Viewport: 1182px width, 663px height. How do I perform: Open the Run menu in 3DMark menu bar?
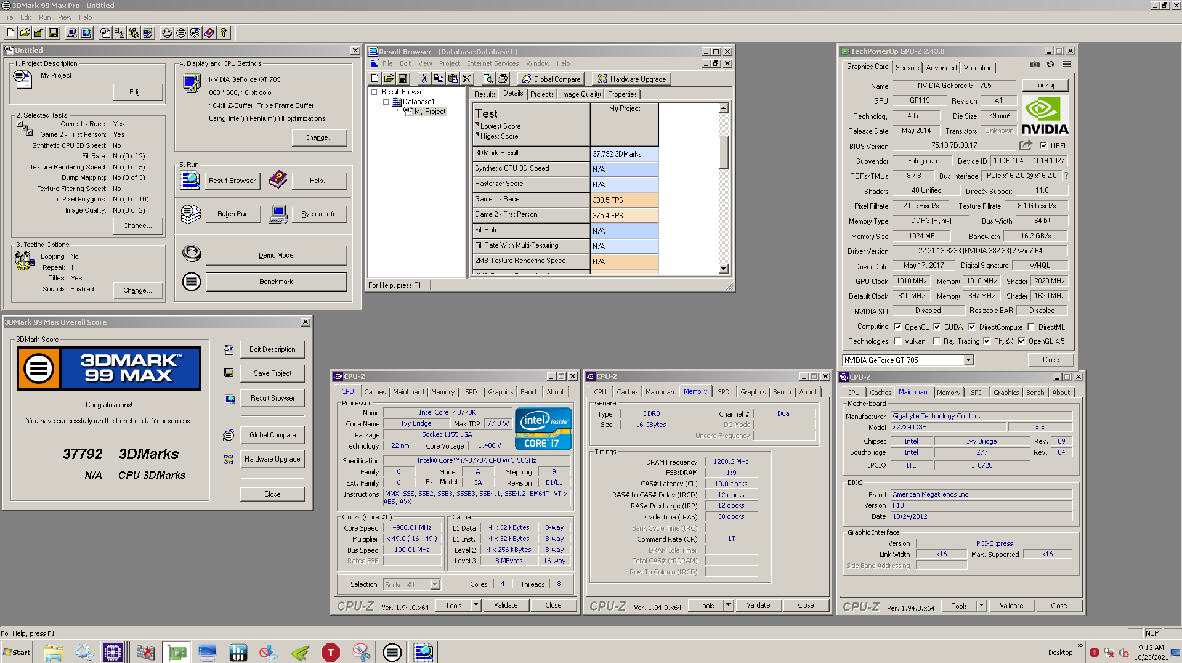[x=44, y=17]
